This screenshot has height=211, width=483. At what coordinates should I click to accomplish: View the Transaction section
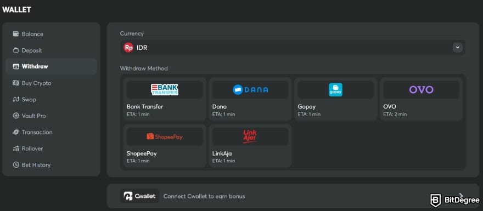pyautogui.click(x=51, y=132)
